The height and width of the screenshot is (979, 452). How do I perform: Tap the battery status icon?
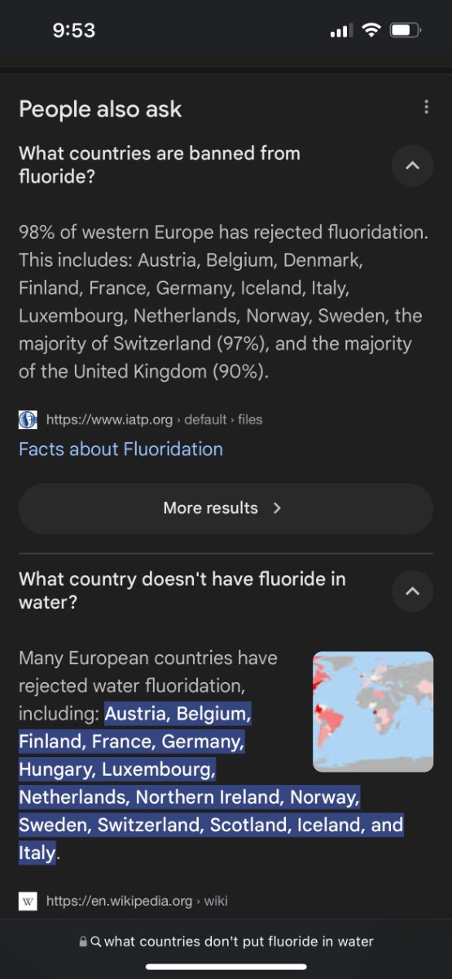pos(405,31)
